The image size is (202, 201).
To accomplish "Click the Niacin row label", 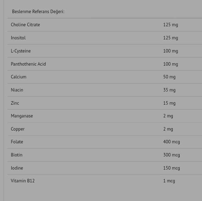I will click(x=17, y=90).
